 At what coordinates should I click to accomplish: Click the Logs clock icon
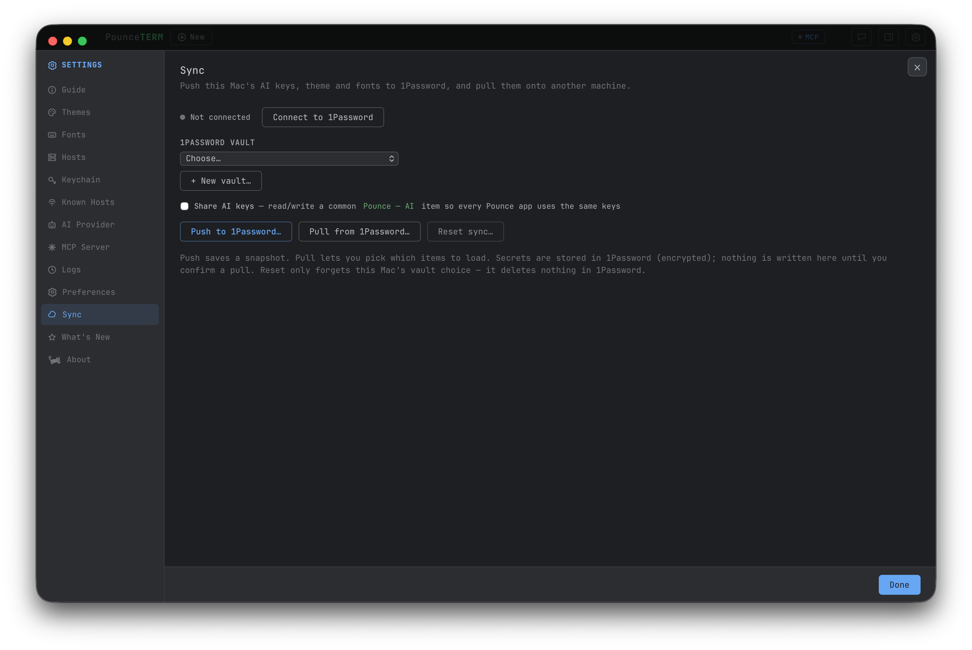point(52,269)
